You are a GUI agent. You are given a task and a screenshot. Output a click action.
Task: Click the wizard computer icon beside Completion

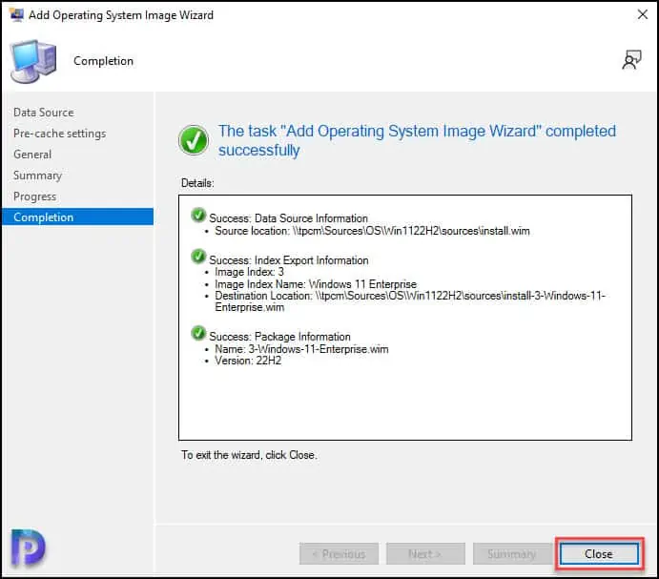tap(33, 61)
